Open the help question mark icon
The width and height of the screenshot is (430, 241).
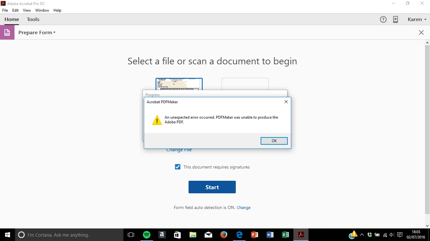coord(383,19)
